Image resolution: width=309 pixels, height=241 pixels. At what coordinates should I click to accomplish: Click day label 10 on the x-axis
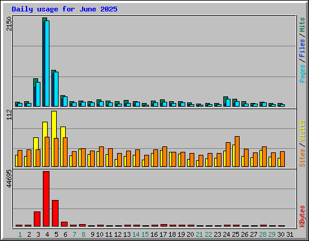100,234
